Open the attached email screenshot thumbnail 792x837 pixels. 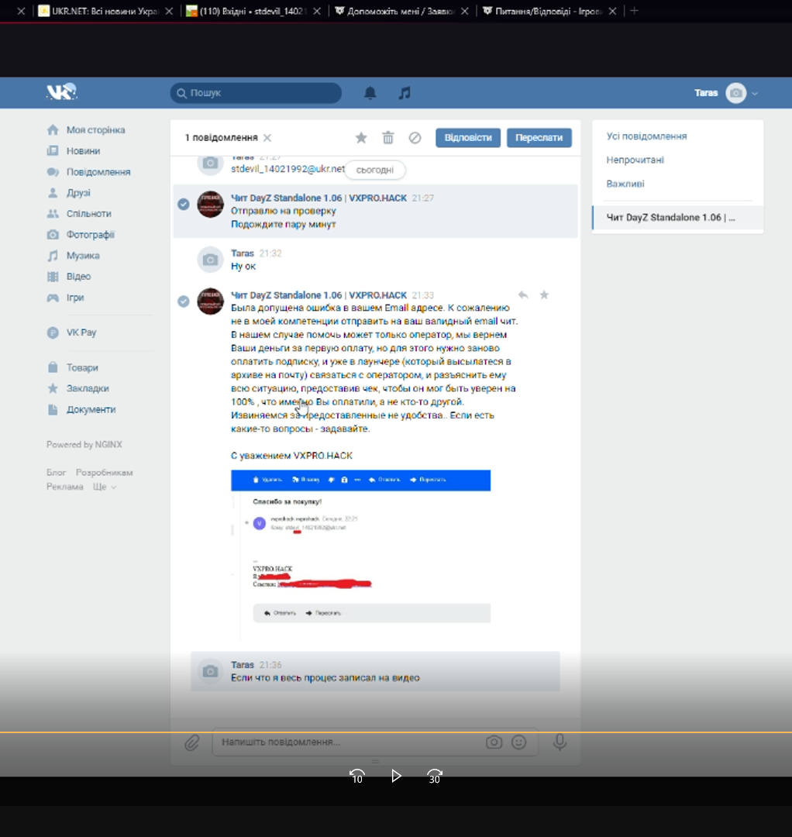tap(361, 555)
